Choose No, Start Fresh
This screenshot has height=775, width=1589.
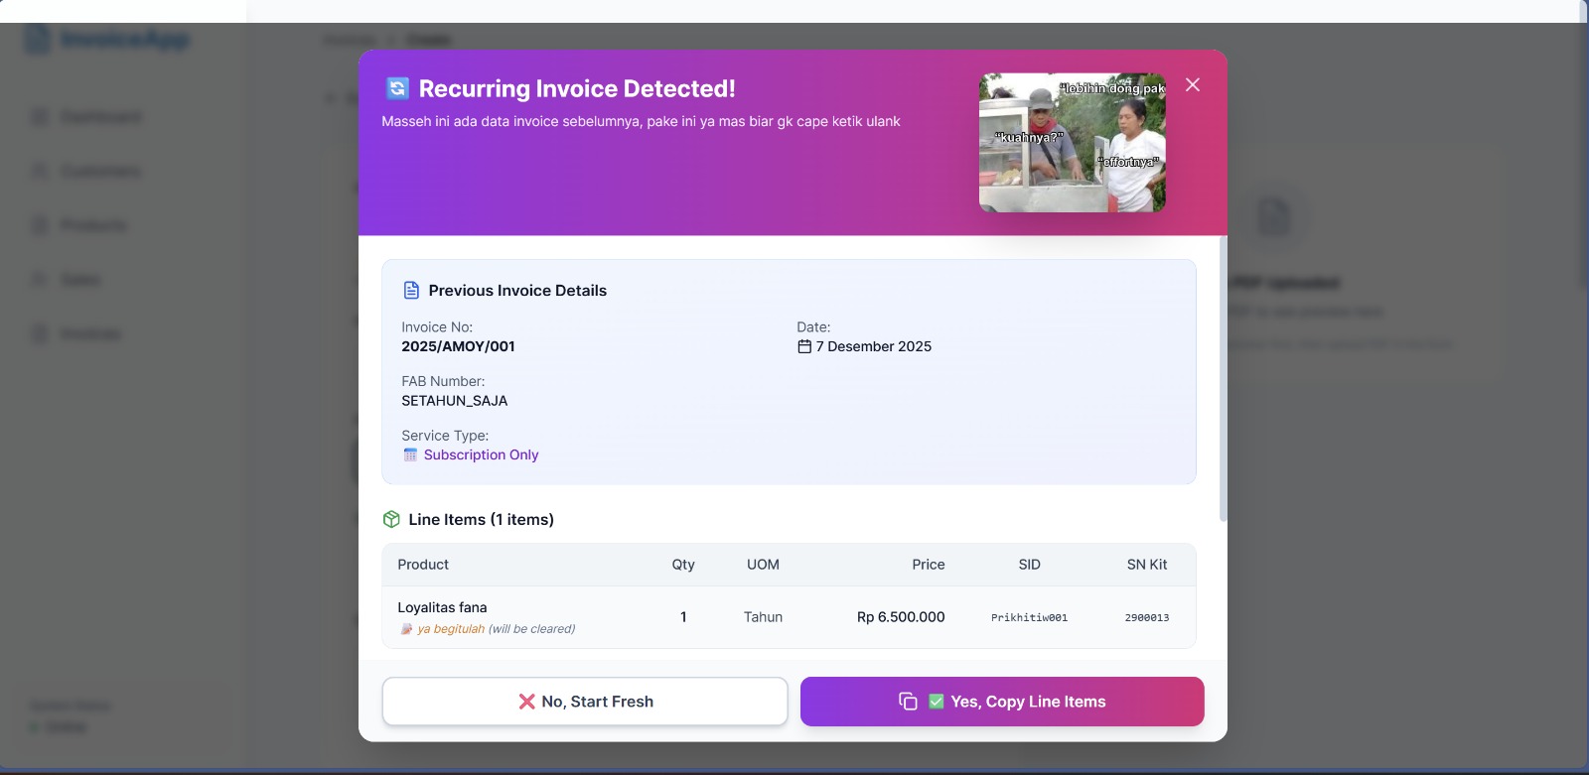[585, 702]
